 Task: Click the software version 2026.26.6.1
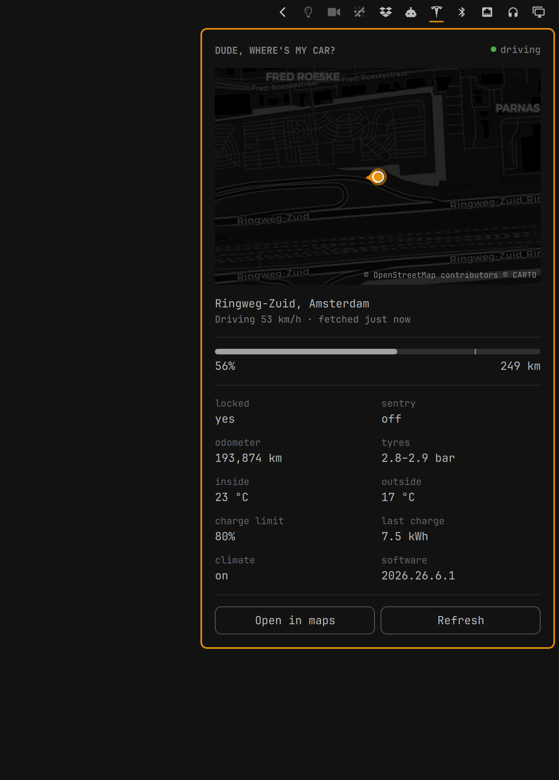pos(418,576)
